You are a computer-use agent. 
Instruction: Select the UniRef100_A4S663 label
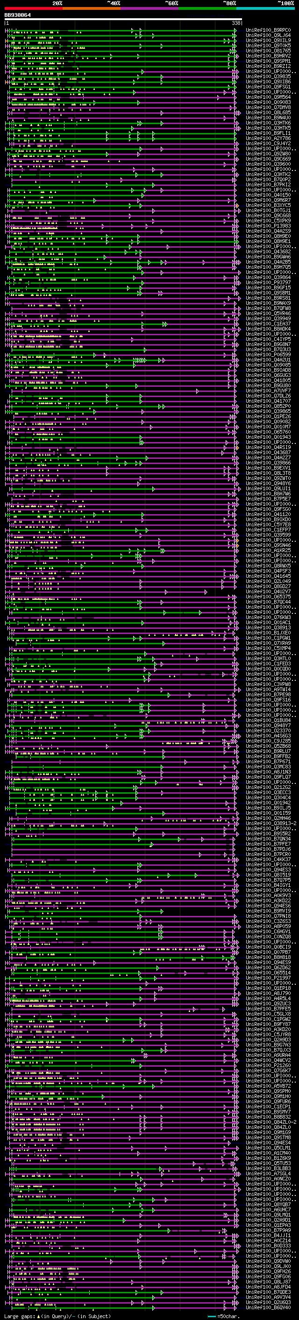268,735
